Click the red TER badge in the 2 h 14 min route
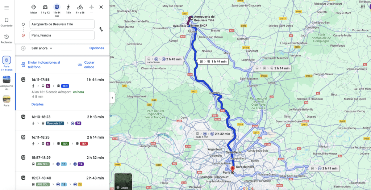This screenshot has width=371, height=190. coord(84,143)
